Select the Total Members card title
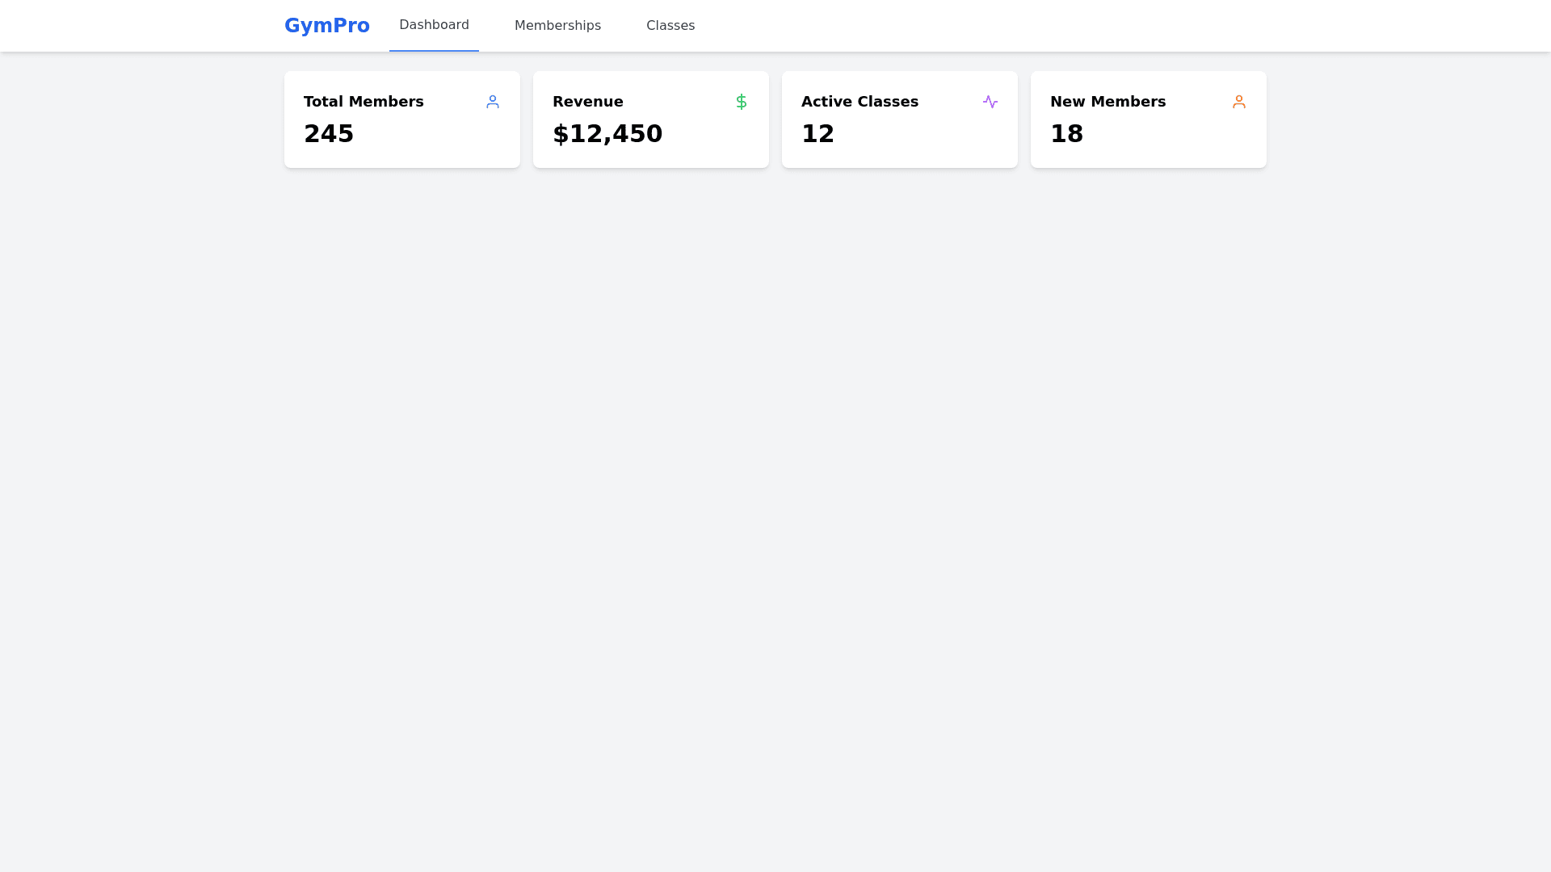This screenshot has height=872, width=1551. [364, 102]
